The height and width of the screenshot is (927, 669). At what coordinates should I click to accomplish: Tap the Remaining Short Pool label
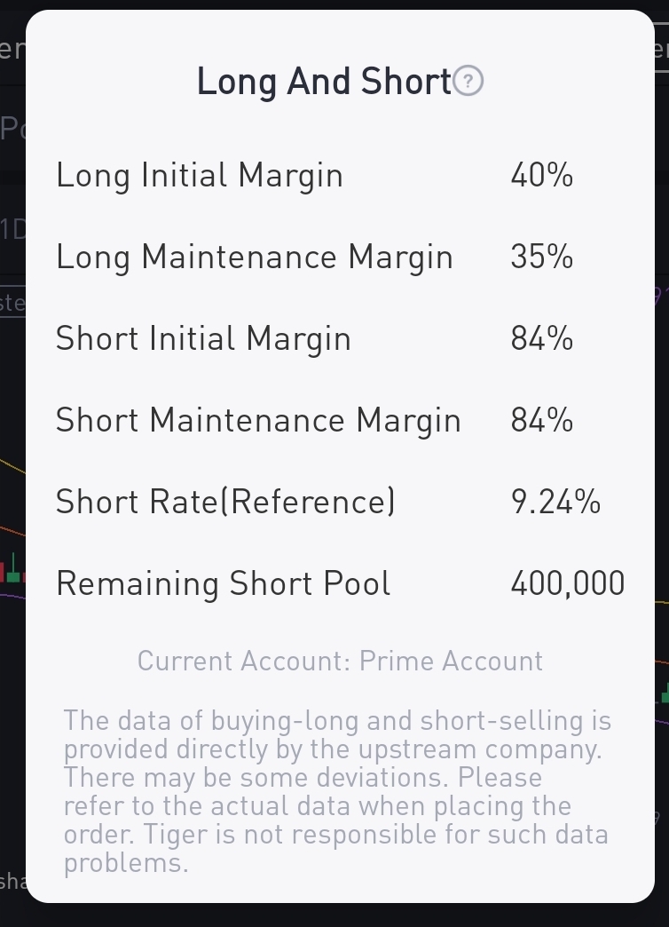tap(223, 584)
